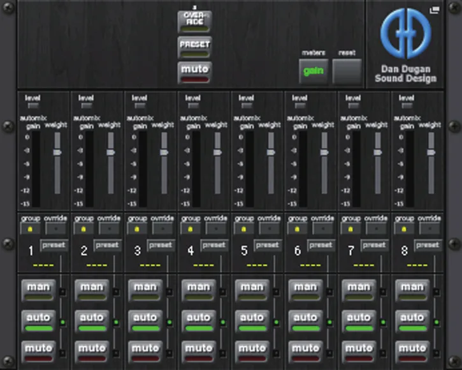Open the group selector on channel 1

[30, 228]
